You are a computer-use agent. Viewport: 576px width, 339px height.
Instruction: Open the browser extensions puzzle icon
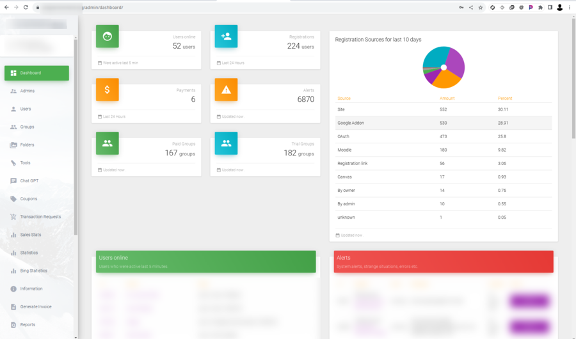coord(540,7)
